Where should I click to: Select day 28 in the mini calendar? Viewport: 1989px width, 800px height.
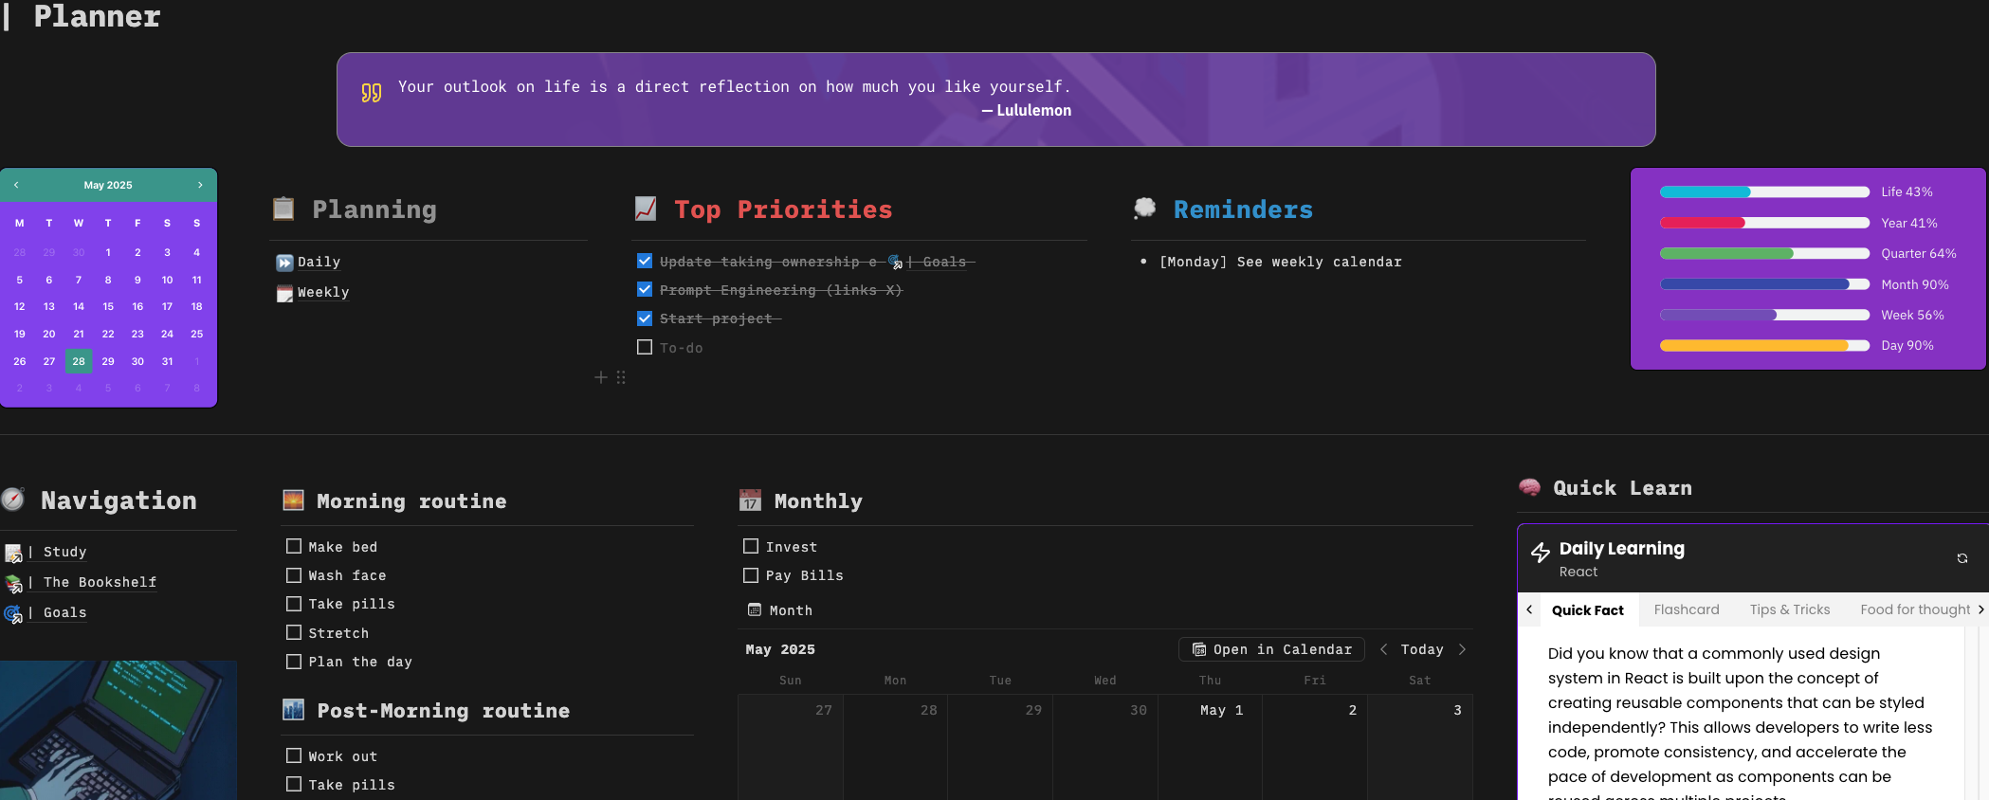click(79, 361)
